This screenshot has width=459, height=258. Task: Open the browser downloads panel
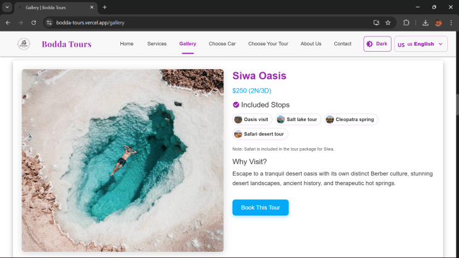(426, 22)
